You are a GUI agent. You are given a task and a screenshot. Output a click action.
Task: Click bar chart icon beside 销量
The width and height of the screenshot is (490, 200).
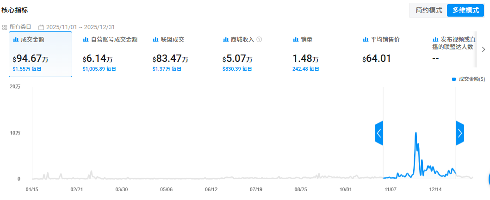tap(296, 40)
